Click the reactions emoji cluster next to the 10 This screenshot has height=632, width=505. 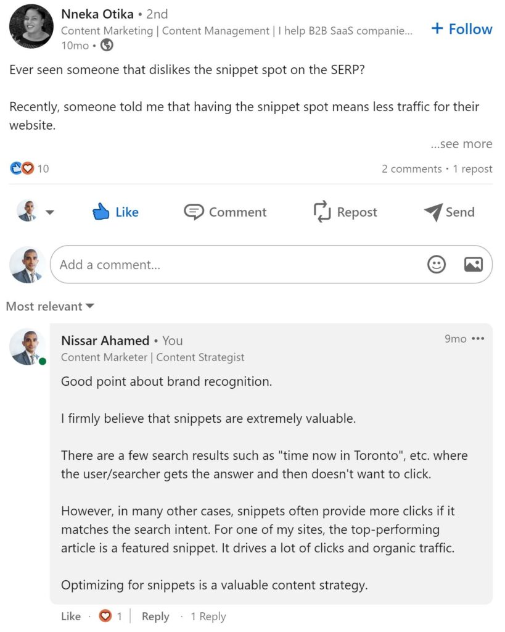[x=20, y=168]
